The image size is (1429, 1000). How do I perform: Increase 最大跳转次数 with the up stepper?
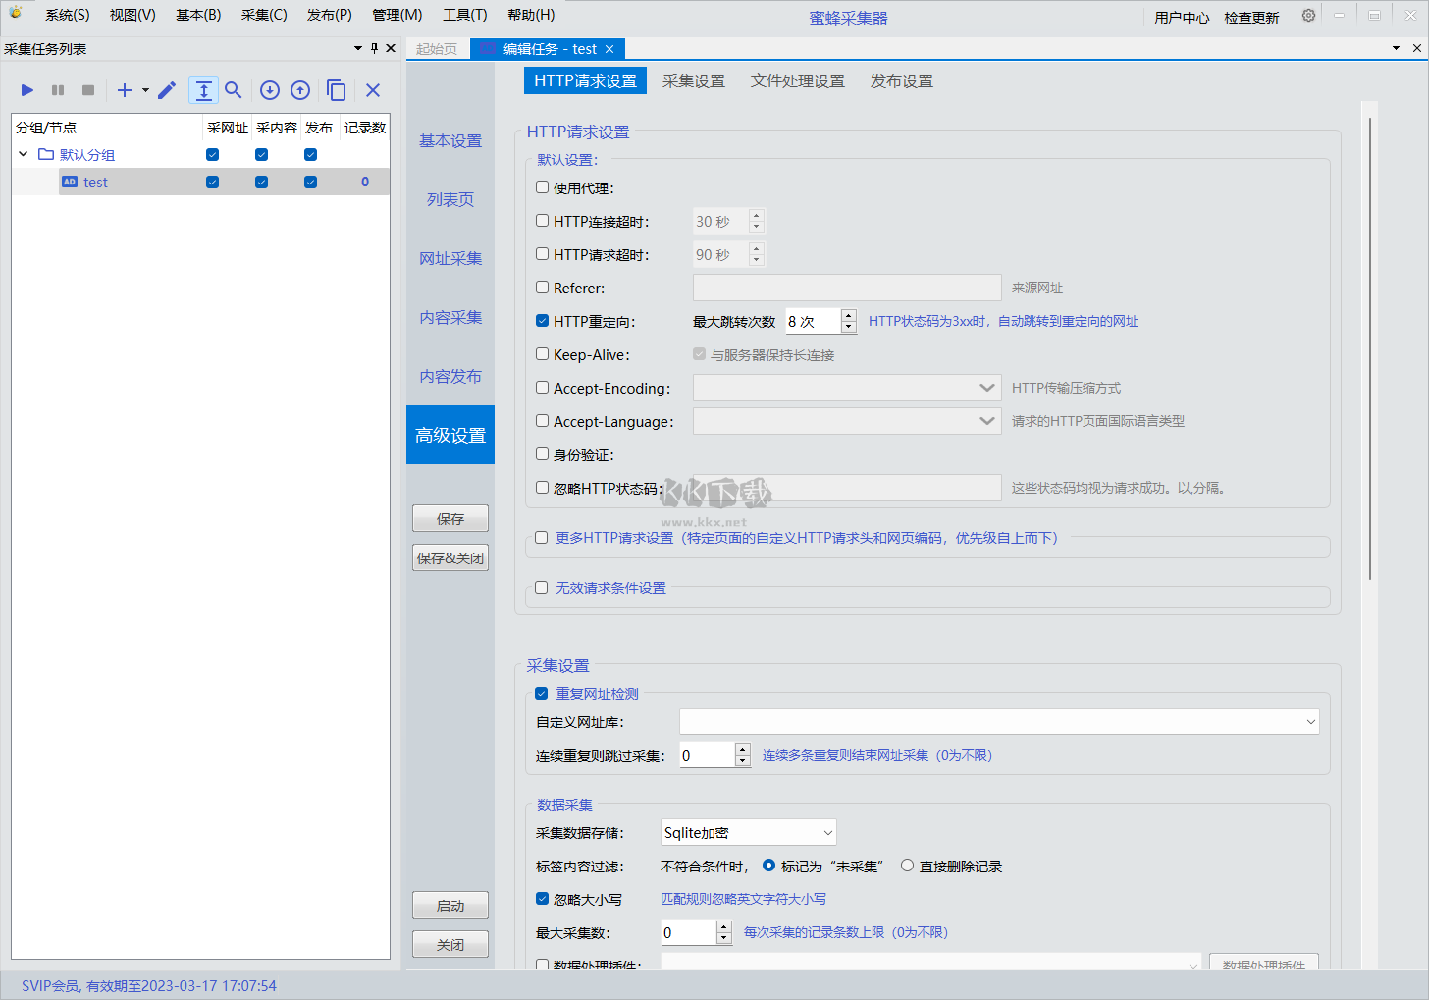[x=850, y=315]
